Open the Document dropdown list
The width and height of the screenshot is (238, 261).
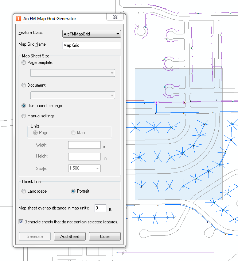[73, 95]
